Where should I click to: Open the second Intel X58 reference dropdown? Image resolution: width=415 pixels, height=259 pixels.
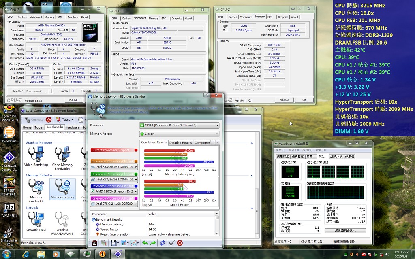[114, 179]
